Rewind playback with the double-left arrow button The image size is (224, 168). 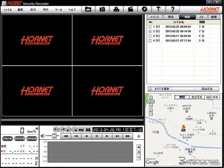pos(66,136)
